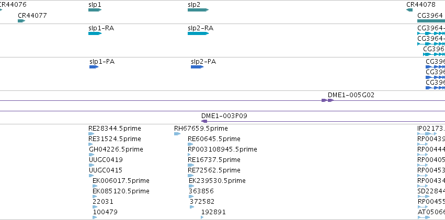The image size is (445, 220).
Task: Select the CR44078 gene arrow glyph
Action: (409, 10)
